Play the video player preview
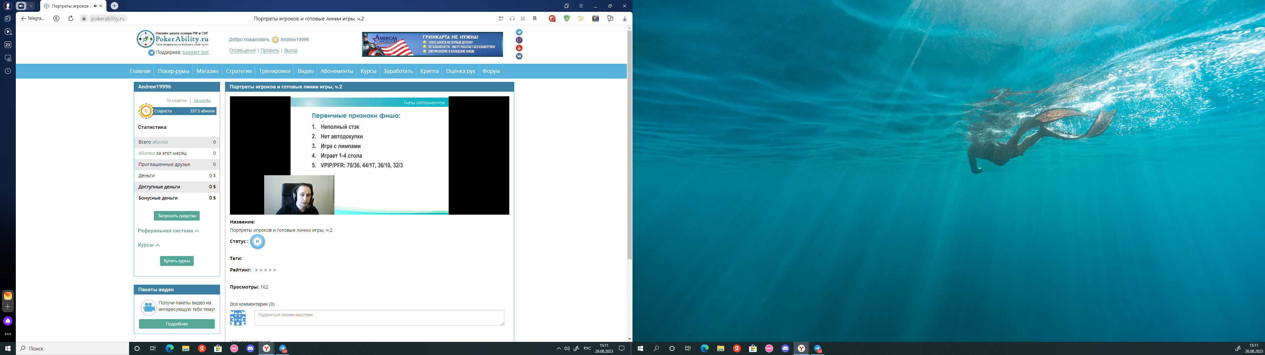1265x355 pixels. (369, 155)
